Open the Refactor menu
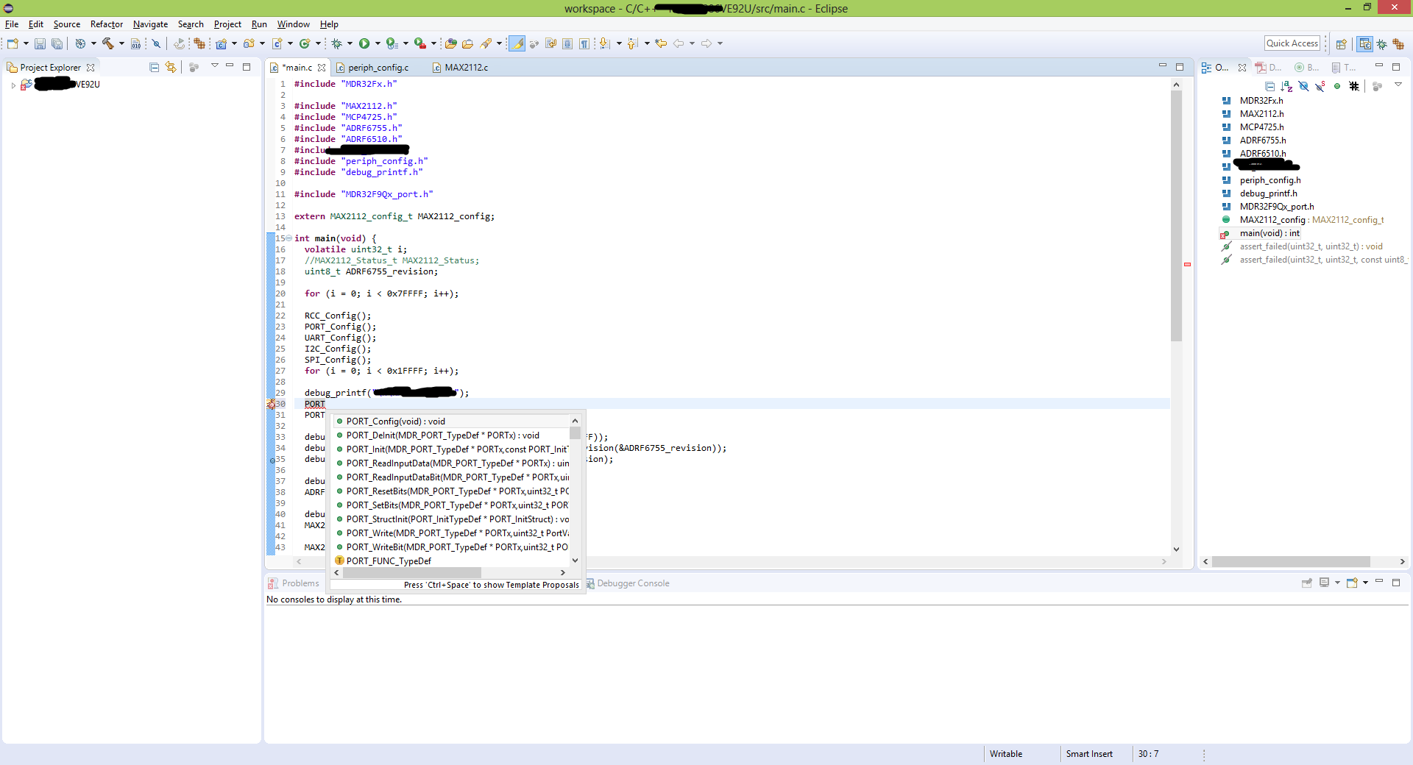The image size is (1413, 765). [x=107, y=24]
